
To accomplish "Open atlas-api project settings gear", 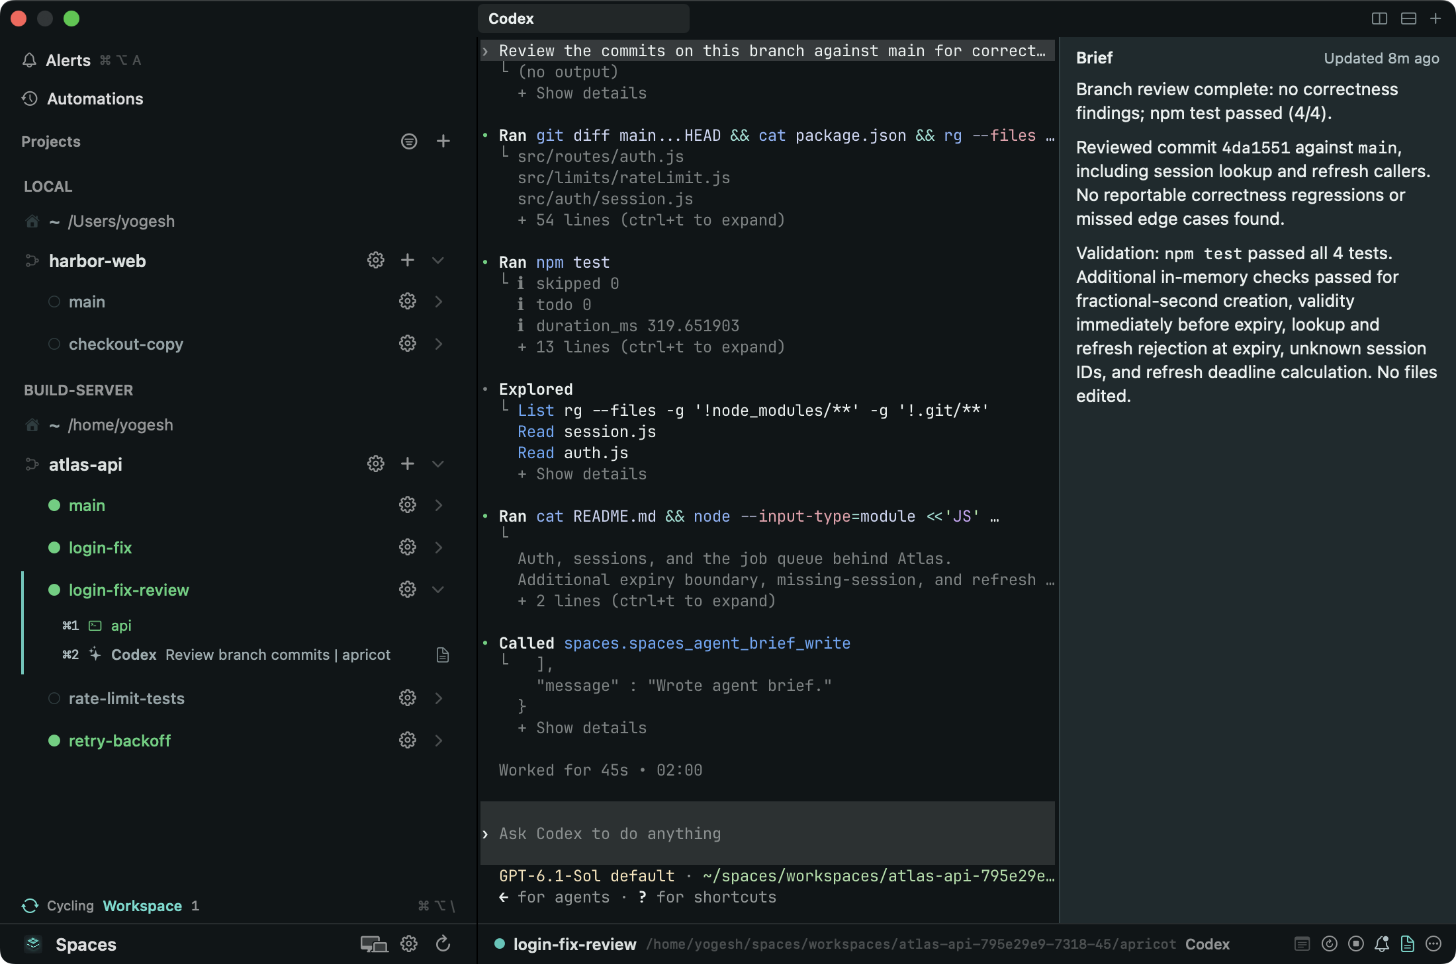I will pos(376,464).
